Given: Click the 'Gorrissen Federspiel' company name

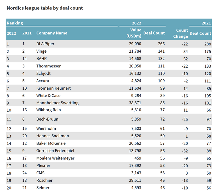Looking at the screenshot, I should click(55, 151).
